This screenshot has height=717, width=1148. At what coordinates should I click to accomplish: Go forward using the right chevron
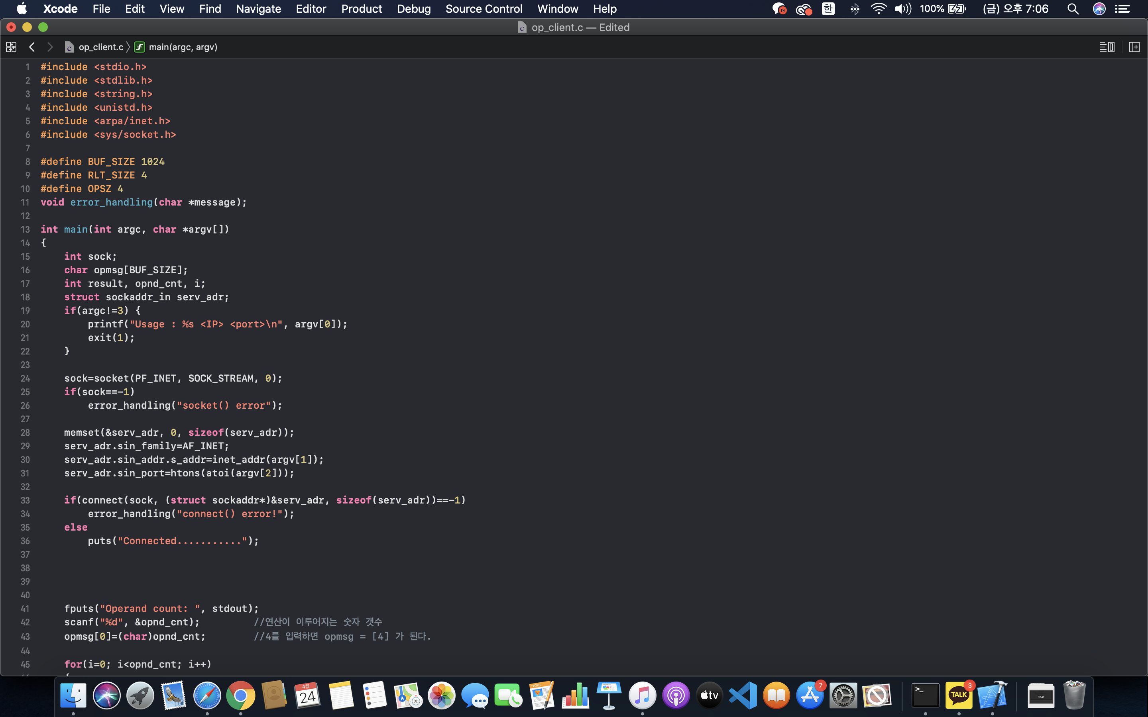tap(50, 47)
